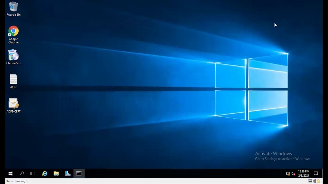This screenshot has width=328, height=184.
Task: Open the network status tray icon
Action: click(x=288, y=174)
